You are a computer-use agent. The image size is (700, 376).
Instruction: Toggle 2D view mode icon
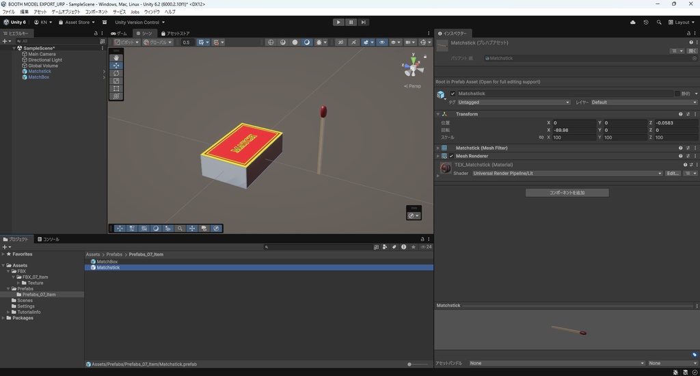pyautogui.click(x=340, y=42)
